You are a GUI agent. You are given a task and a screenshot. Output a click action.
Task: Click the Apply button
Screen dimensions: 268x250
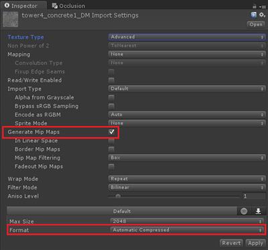tap(255, 243)
